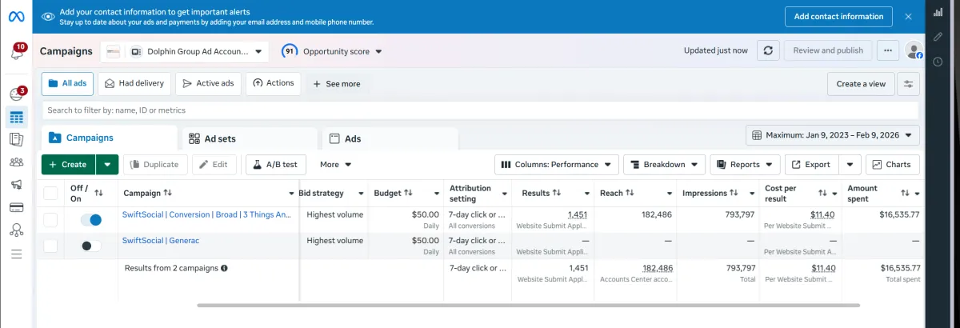The height and width of the screenshot is (328, 960).
Task: Open the Breakdown dropdown
Action: coord(664,165)
